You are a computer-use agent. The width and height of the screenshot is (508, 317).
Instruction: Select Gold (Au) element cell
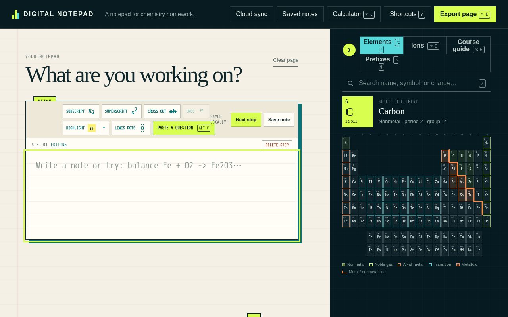pyautogui.click(x=429, y=208)
